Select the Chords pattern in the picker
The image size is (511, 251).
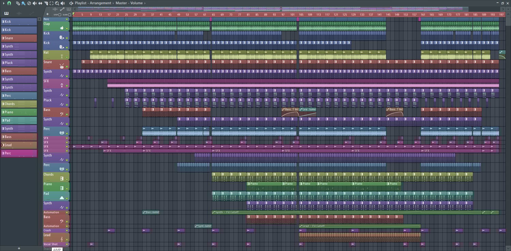click(x=19, y=104)
